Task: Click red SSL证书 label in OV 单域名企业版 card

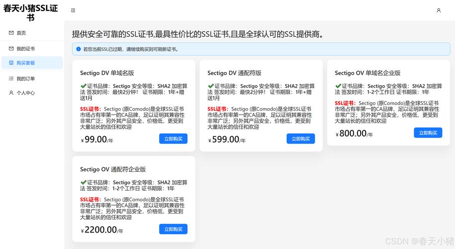Action: 345,103
